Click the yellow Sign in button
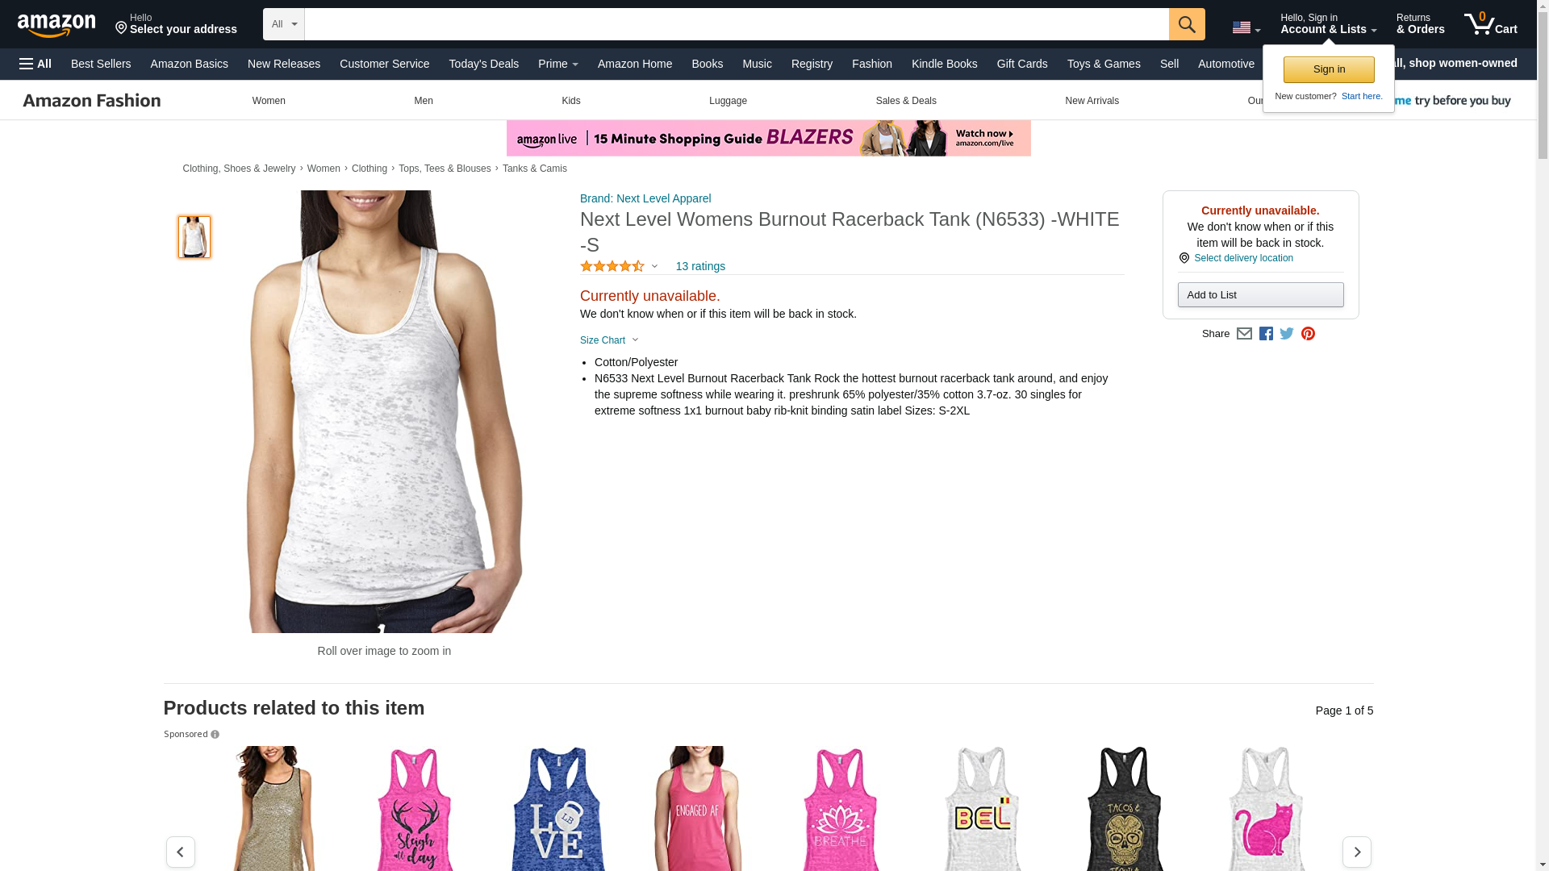 (x=1328, y=69)
